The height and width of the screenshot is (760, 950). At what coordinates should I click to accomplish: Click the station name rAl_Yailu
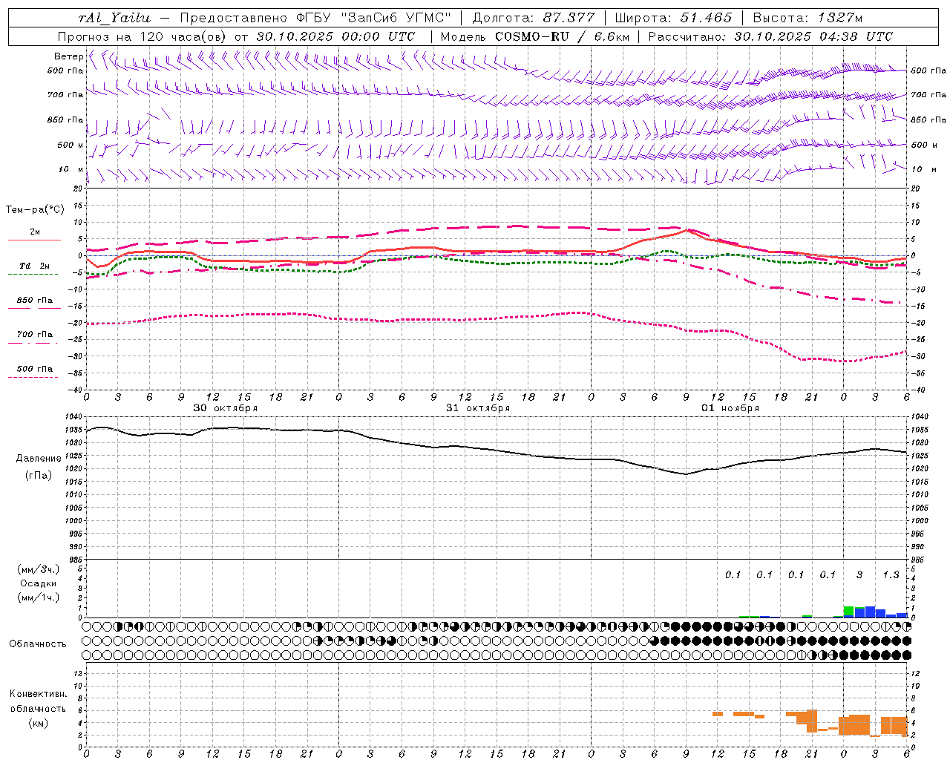[x=114, y=18]
